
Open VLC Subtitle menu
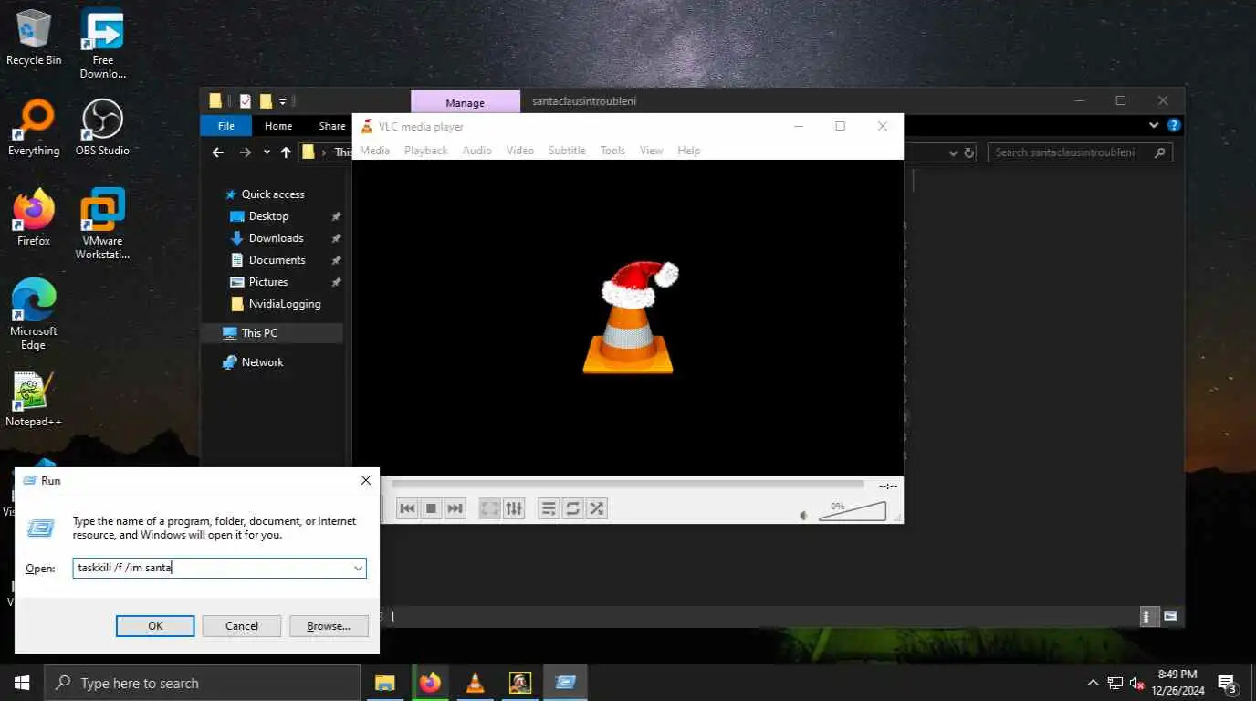click(x=567, y=151)
